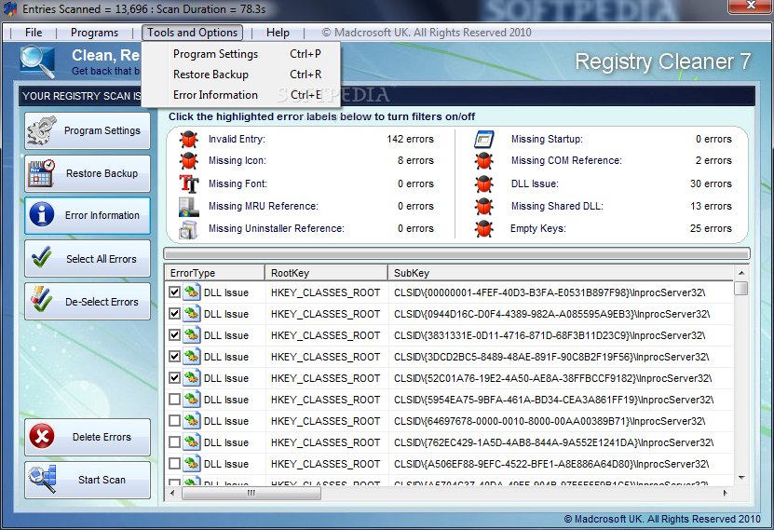Uncheck the 3831331E DLL Issue row

click(x=174, y=335)
